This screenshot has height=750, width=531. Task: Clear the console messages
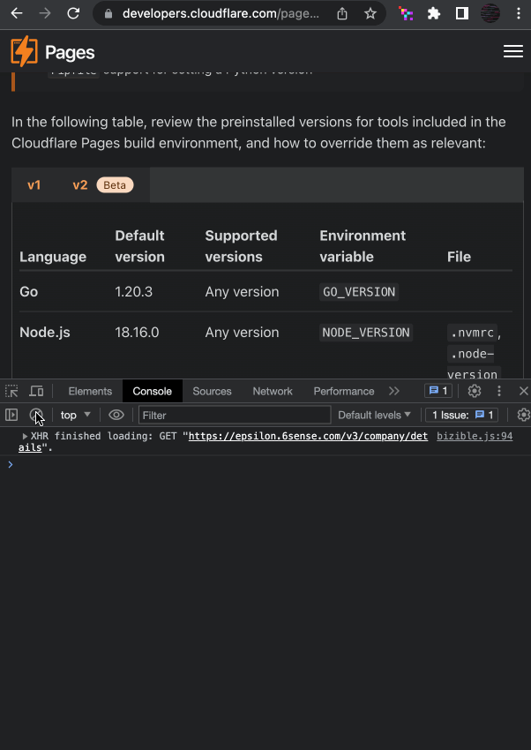click(x=36, y=415)
